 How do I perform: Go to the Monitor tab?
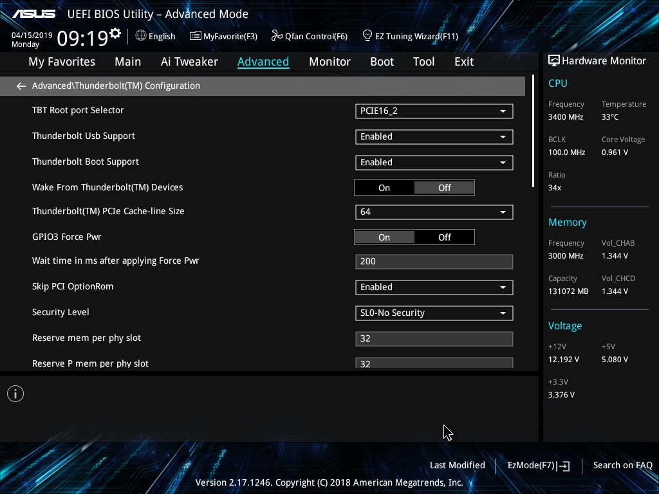tap(329, 62)
